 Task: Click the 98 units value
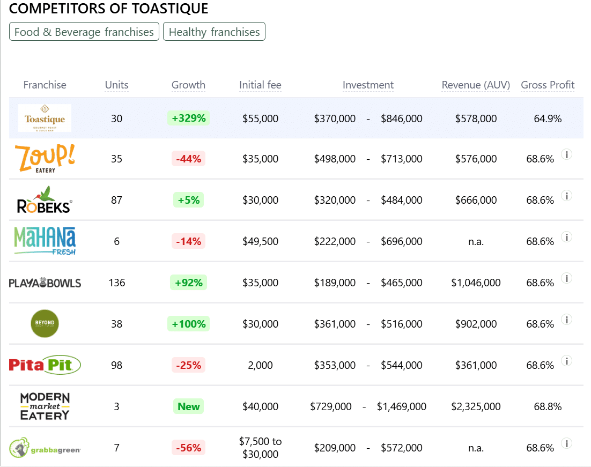point(117,365)
